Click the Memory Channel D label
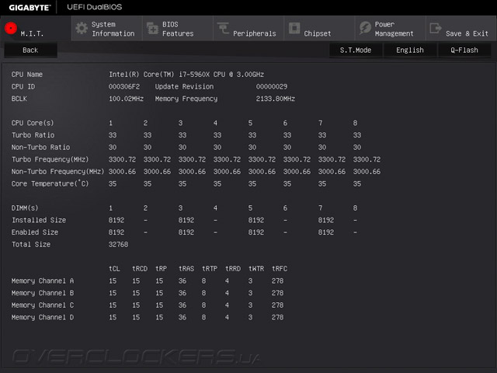 pos(43,317)
